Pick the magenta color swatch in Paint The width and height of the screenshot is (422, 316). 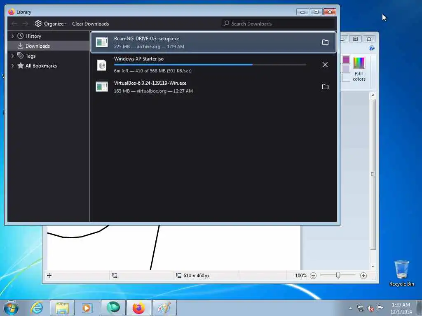coord(346,60)
